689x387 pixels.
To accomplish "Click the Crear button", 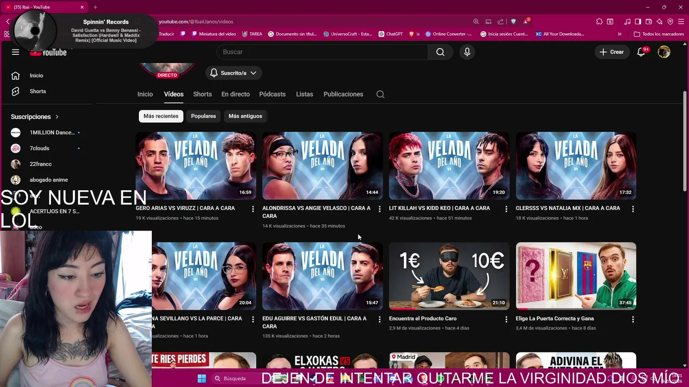I will click(x=611, y=52).
